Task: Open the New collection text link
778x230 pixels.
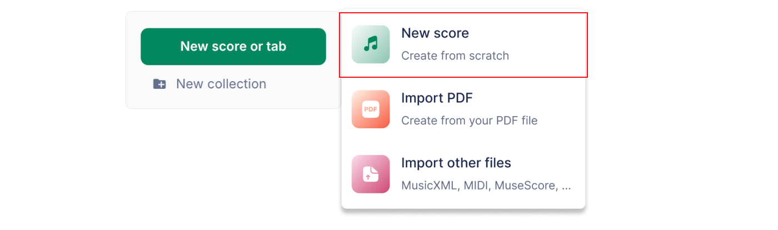Action: pyautogui.click(x=221, y=84)
